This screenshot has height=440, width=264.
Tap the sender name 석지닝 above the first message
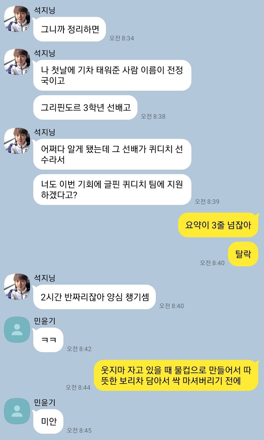coord(45,10)
